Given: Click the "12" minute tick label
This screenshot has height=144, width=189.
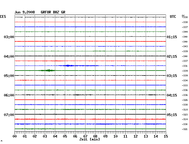Looking at the screenshot, I should point(135,136).
